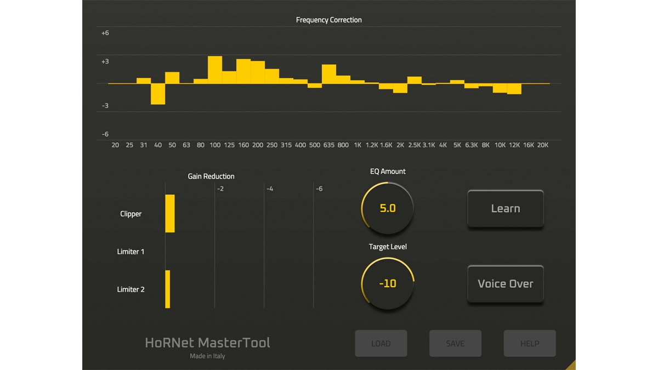658x370 pixels.
Task: Click the 160 Hz frequency bar
Action: [x=243, y=71]
